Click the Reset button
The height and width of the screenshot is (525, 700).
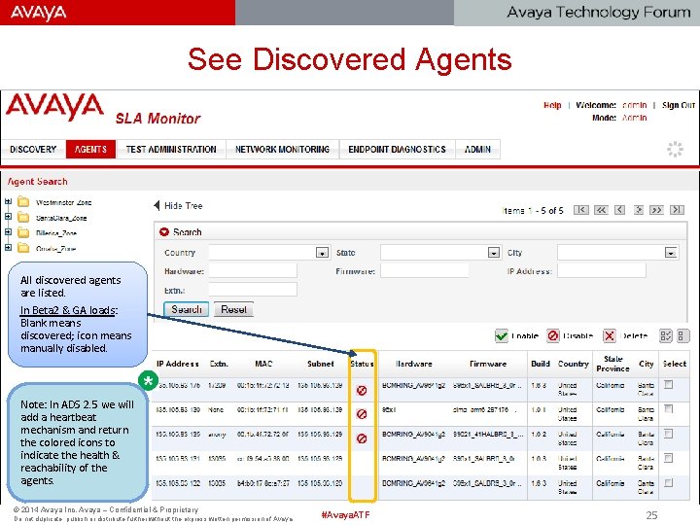click(234, 309)
